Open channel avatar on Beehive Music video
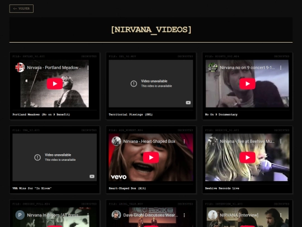Screen dimensions: 302x227 pyautogui.click(x=213, y=141)
